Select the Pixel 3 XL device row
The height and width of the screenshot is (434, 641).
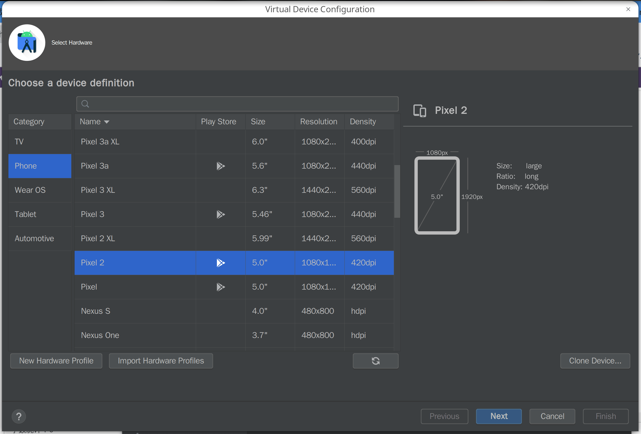coord(234,190)
